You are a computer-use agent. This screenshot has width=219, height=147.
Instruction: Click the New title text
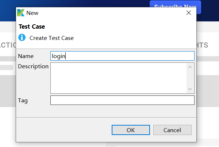pyautogui.click(x=32, y=13)
